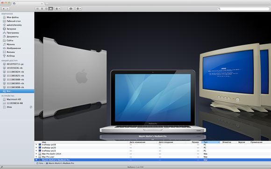Open a new tab with tab button

(x=47, y=4)
